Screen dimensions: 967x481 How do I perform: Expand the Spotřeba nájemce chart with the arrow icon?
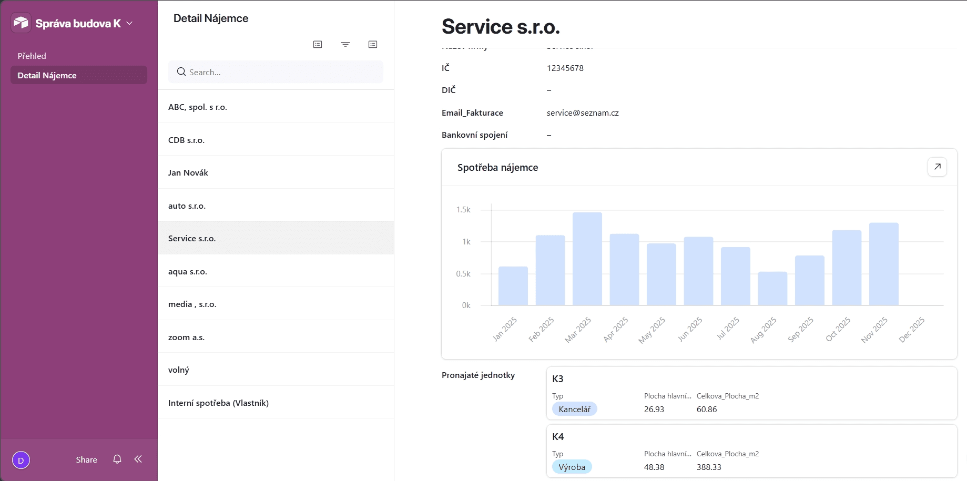point(937,167)
